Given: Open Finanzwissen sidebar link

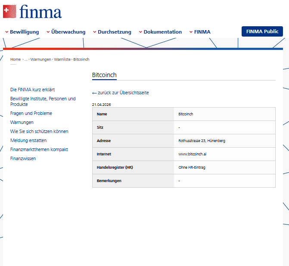Looking at the screenshot, I should [x=23, y=158].
